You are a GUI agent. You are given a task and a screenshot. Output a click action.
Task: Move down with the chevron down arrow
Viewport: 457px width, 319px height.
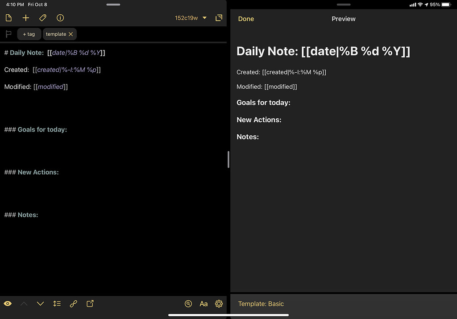click(x=40, y=304)
